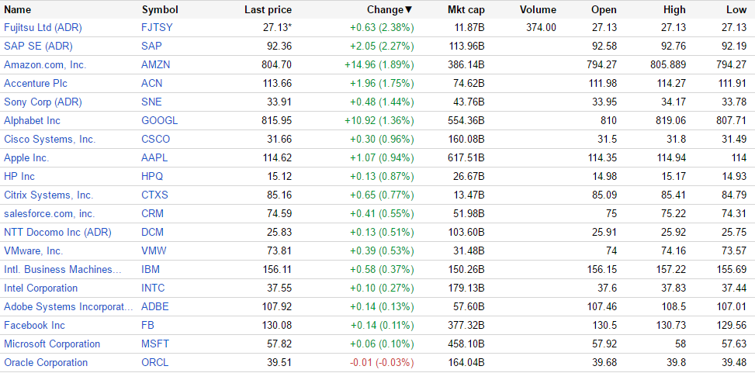Open the INTC symbol link
The height and width of the screenshot is (373, 755).
click(153, 288)
